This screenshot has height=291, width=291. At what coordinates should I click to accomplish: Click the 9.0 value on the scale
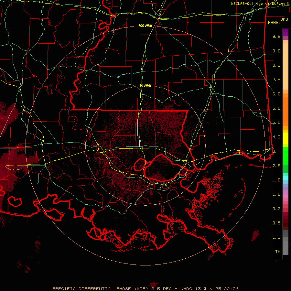click(x=276, y=51)
